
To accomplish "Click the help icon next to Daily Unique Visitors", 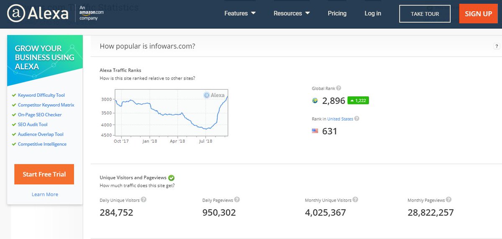I will 143,200.
